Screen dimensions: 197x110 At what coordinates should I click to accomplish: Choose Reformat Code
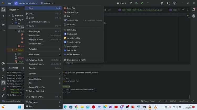click(x=43, y=60)
